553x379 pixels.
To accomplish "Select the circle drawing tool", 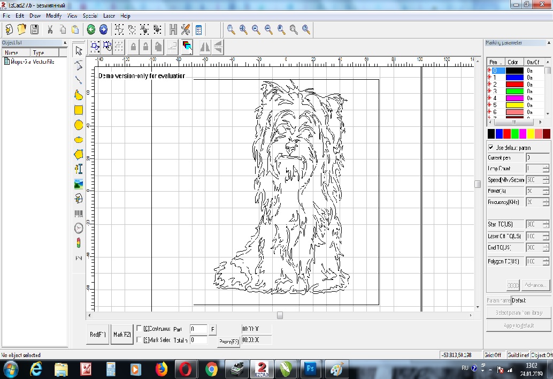I will pos(79,125).
